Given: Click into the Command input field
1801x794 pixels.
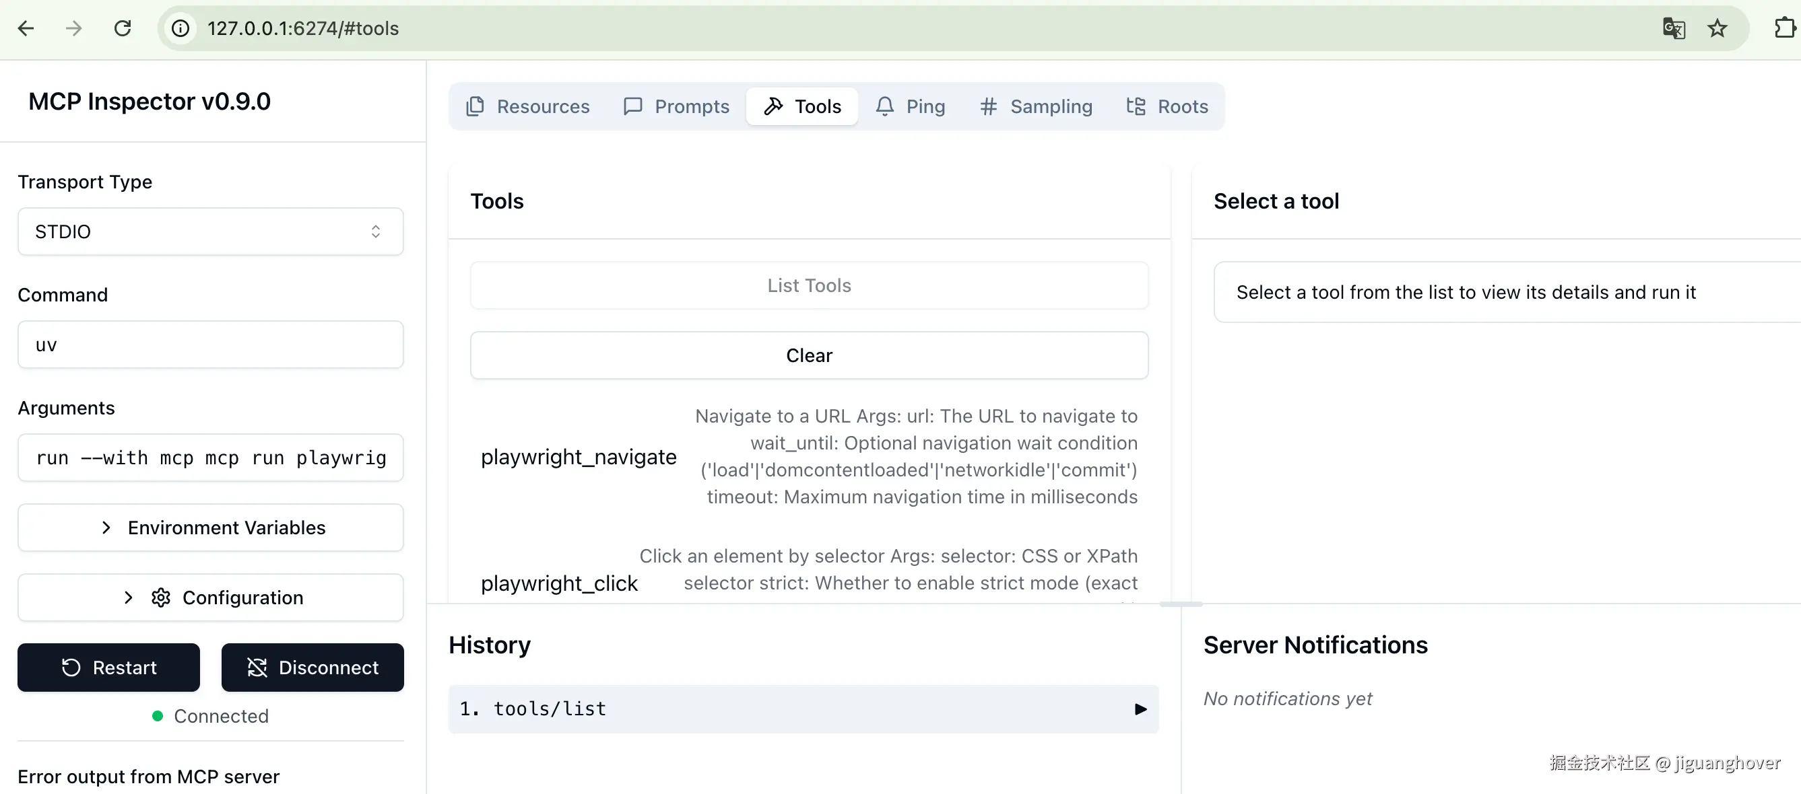Looking at the screenshot, I should 209,345.
